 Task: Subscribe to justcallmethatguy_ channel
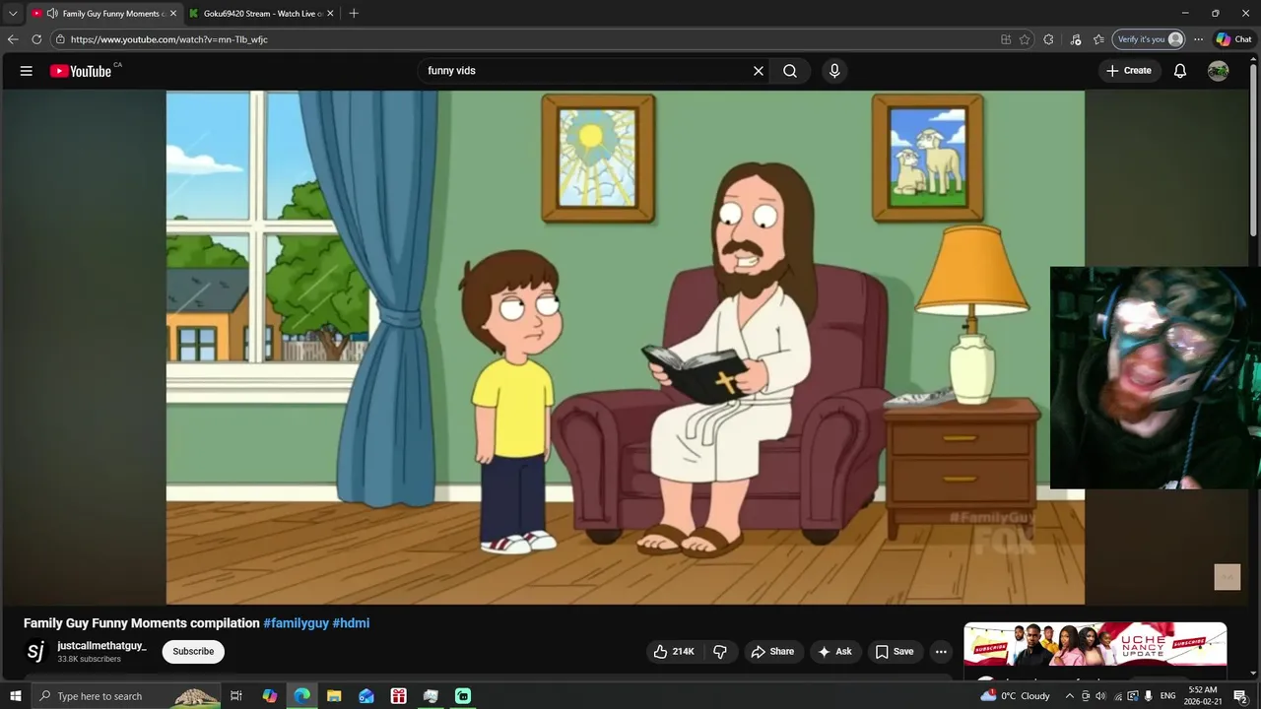pyautogui.click(x=193, y=652)
